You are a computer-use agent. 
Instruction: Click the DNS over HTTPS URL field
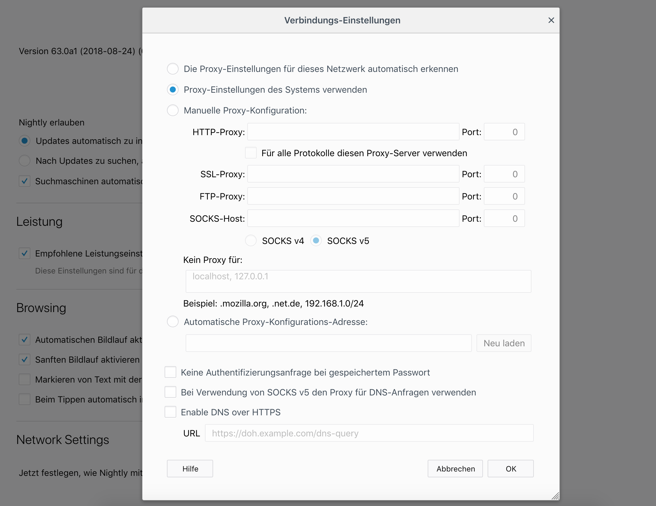pyautogui.click(x=369, y=433)
